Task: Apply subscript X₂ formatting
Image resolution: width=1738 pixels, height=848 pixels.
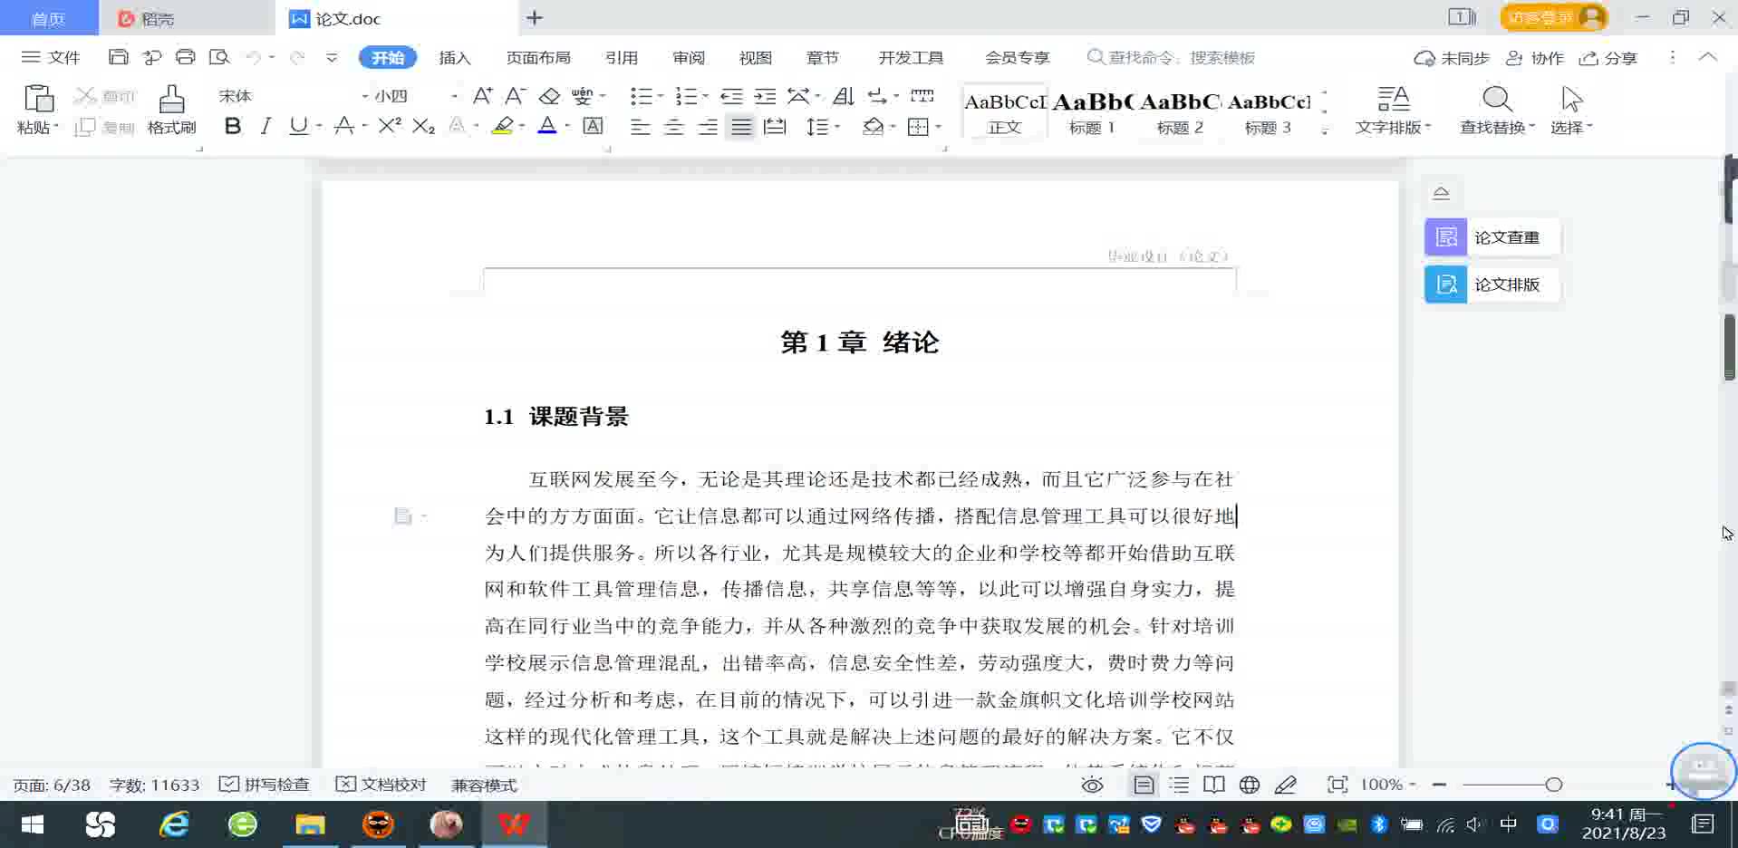Action: click(x=423, y=126)
